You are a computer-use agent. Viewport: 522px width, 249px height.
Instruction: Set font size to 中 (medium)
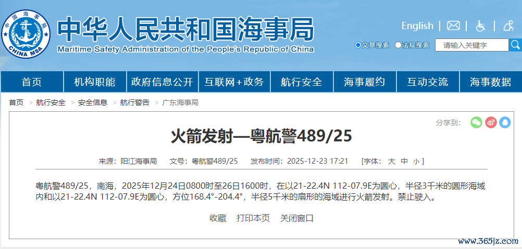[404, 161]
